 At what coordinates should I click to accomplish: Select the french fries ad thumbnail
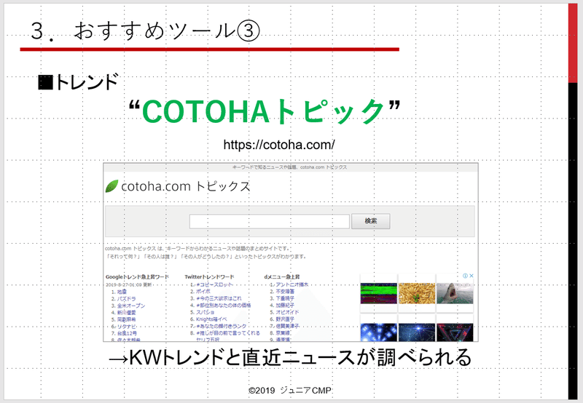[416, 293]
